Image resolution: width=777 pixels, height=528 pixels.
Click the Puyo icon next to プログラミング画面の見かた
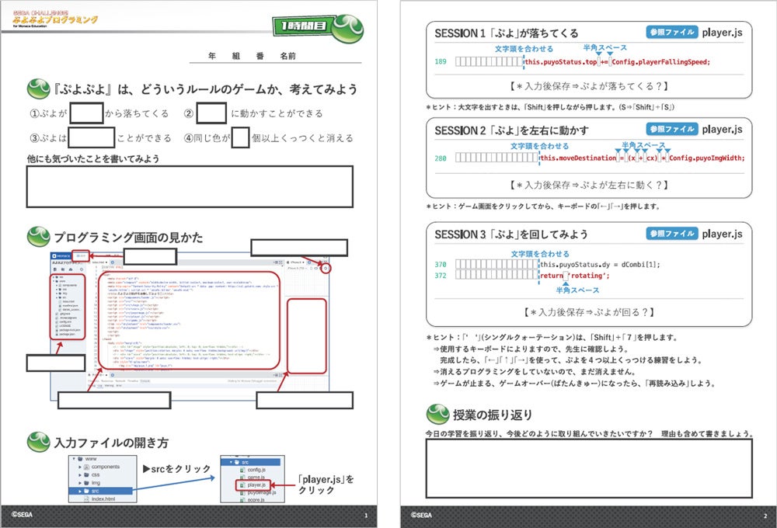38,237
